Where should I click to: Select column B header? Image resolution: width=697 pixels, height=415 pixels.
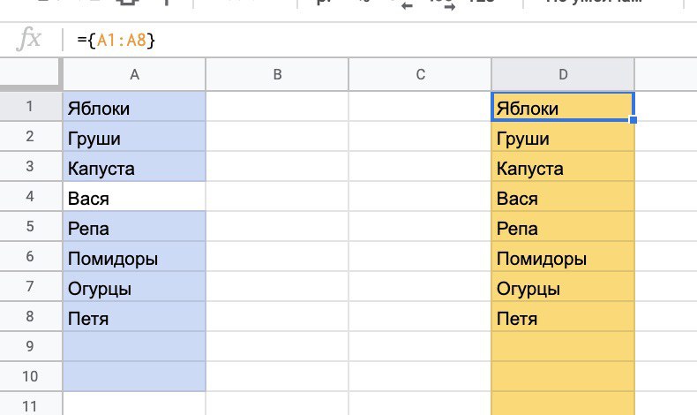(x=277, y=75)
